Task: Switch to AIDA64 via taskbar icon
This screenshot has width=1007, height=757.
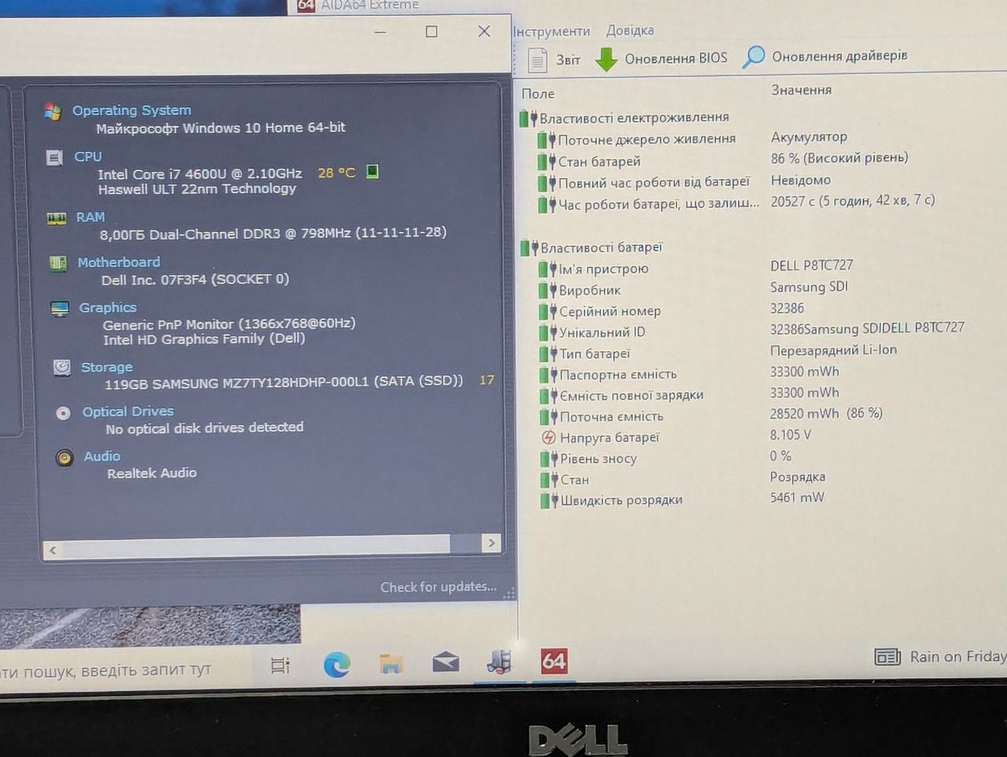Action: point(554,661)
